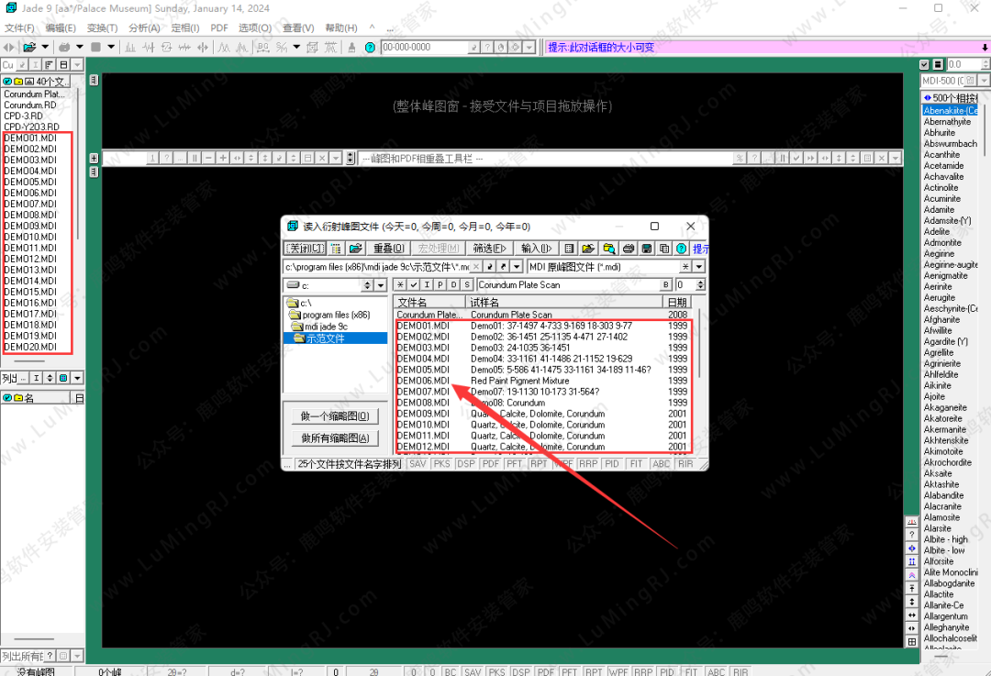Open the 定相(I) menu
Viewport: 991px width, 676px height.
coord(185,28)
